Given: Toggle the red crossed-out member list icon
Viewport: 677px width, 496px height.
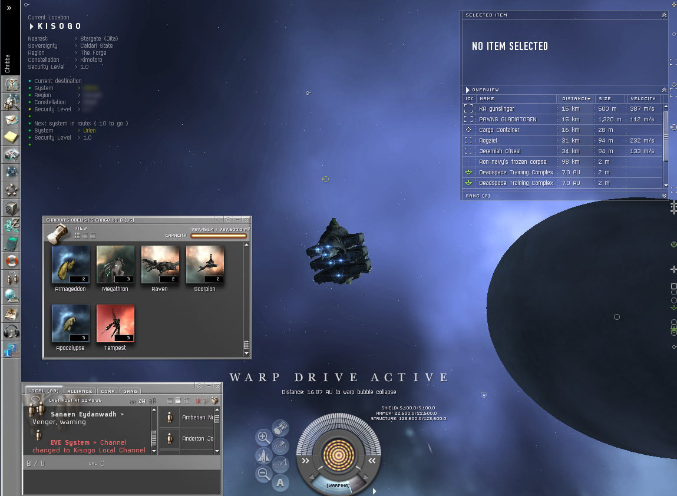Looking at the screenshot, I should [198, 401].
